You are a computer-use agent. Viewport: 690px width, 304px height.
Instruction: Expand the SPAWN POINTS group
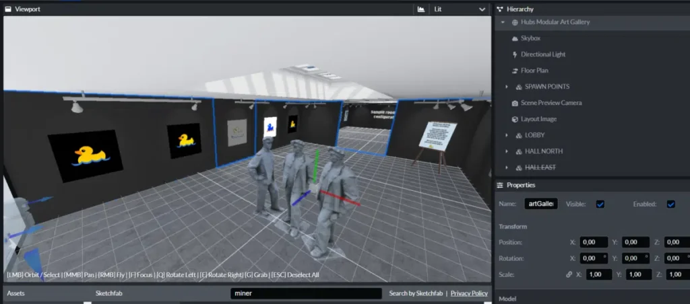pyautogui.click(x=507, y=87)
